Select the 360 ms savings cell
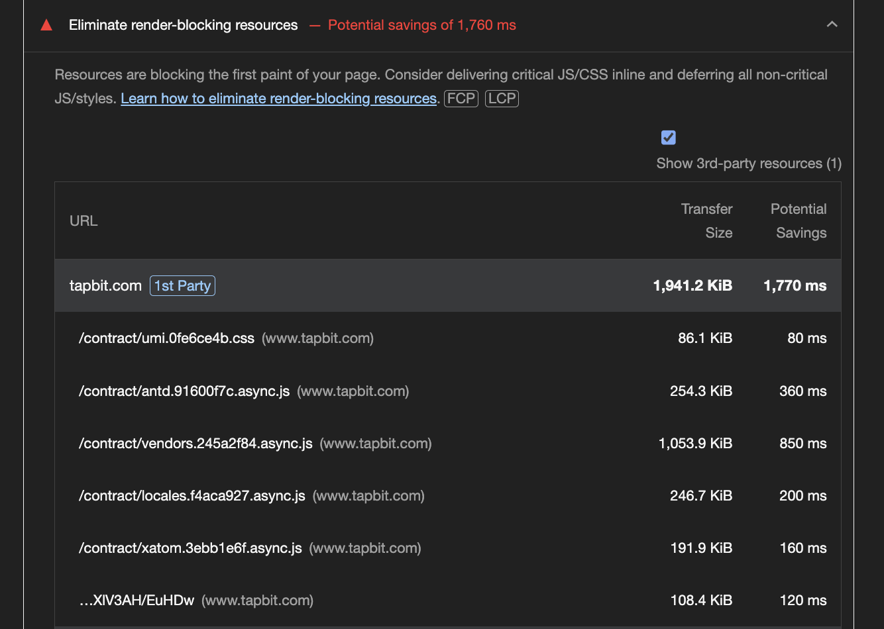This screenshot has height=629, width=884. pos(803,391)
